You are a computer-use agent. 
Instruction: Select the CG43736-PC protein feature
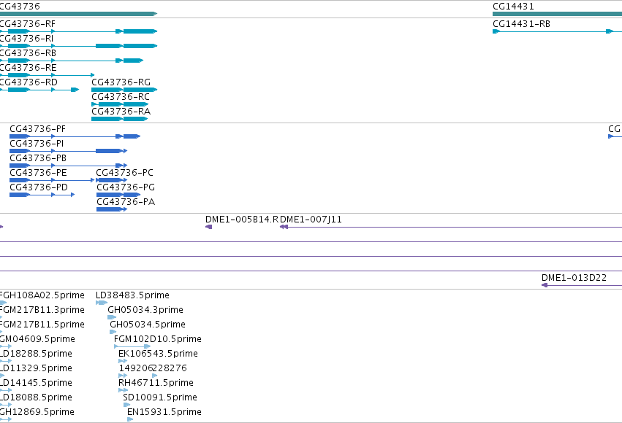pos(112,180)
